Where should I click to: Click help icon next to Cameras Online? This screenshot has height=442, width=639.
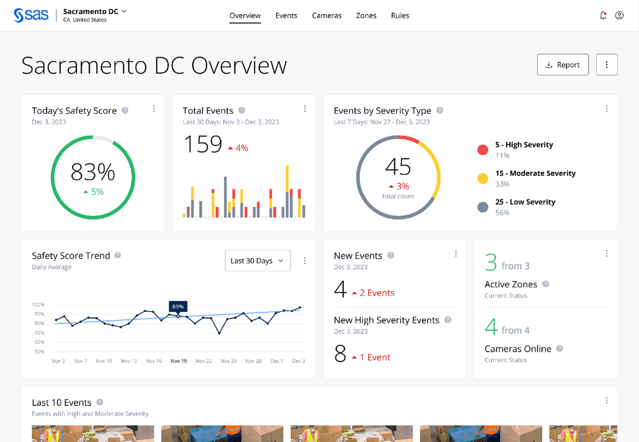(x=560, y=349)
